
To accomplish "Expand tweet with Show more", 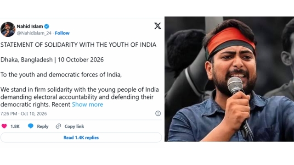I will tap(87, 104).
